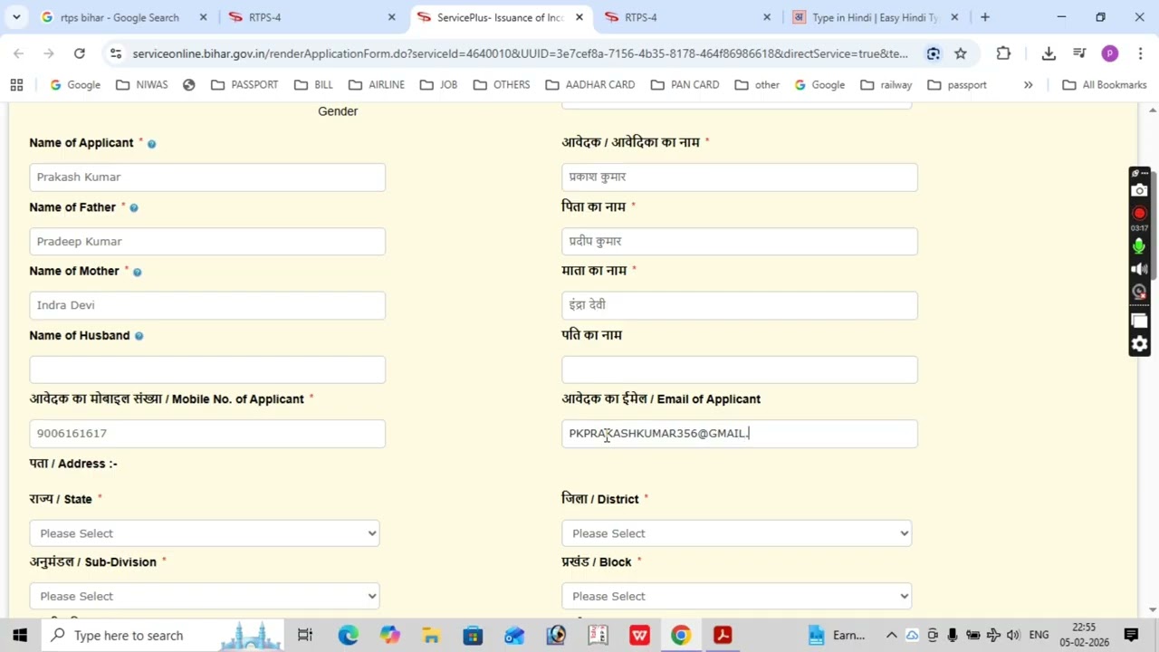Image resolution: width=1159 pixels, height=652 pixels.
Task: Open the AIRLINE bookmark folder
Action: pyautogui.click(x=377, y=84)
